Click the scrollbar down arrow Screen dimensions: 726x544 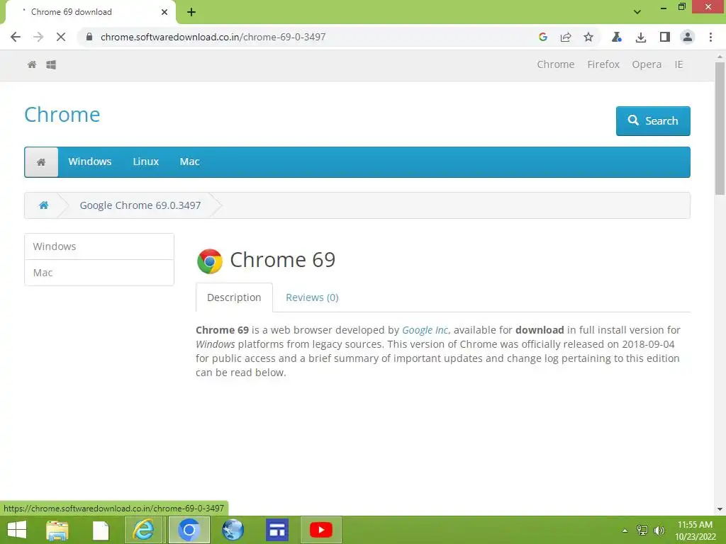[x=720, y=509]
